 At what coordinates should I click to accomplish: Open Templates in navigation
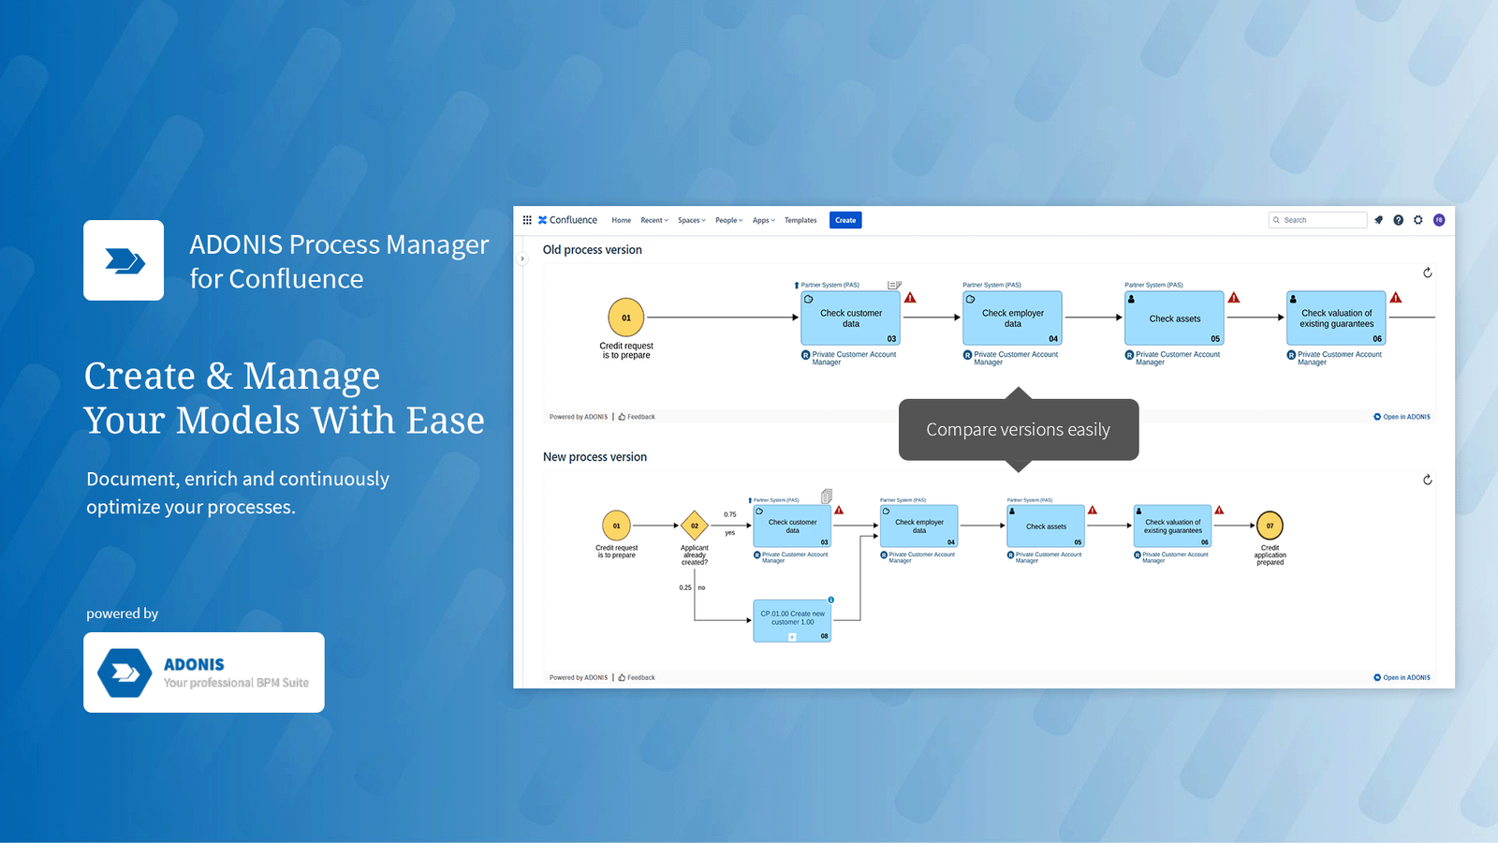800,220
